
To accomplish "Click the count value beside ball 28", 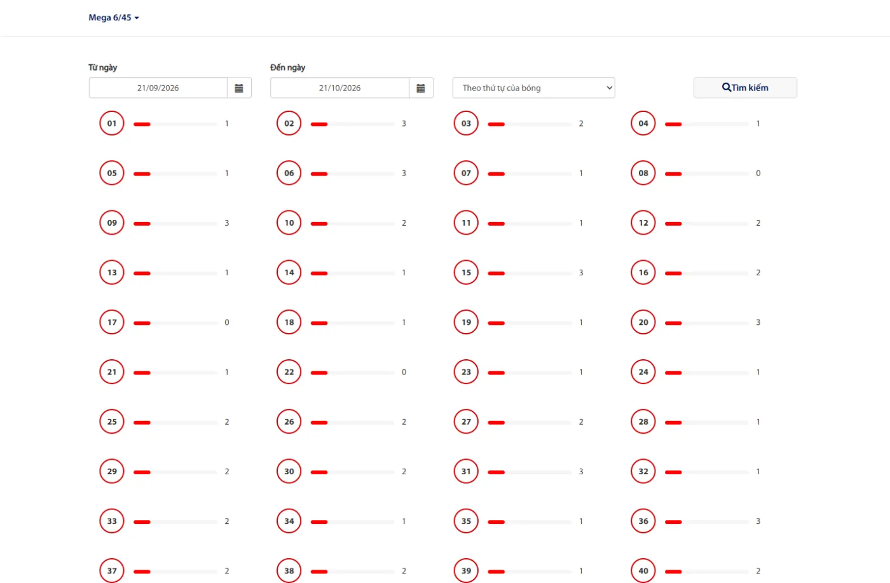I will point(758,422).
